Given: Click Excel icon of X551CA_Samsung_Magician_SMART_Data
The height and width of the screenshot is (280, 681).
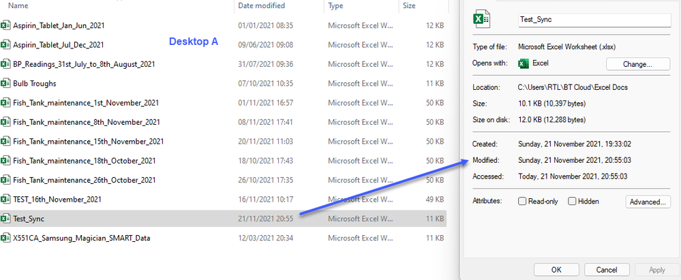Looking at the screenshot, I should point(7,238).
